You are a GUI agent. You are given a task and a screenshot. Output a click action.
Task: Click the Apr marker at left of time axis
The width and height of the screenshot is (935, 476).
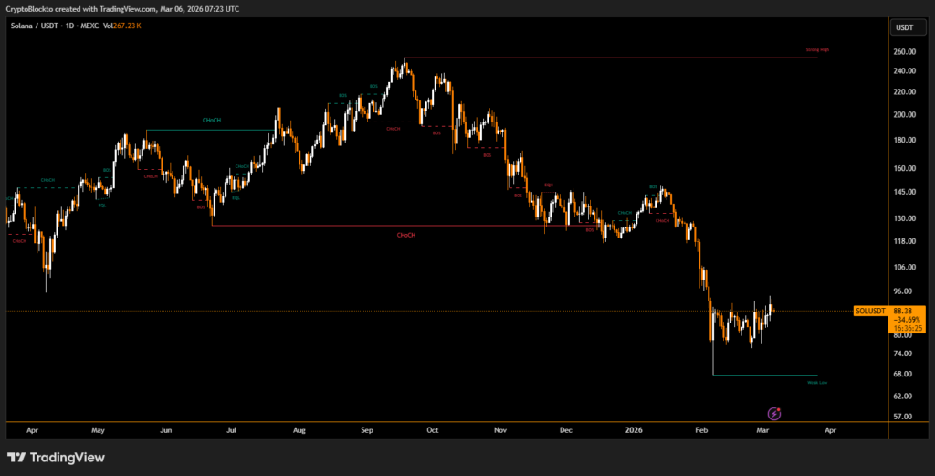click(x=33, y=428)
